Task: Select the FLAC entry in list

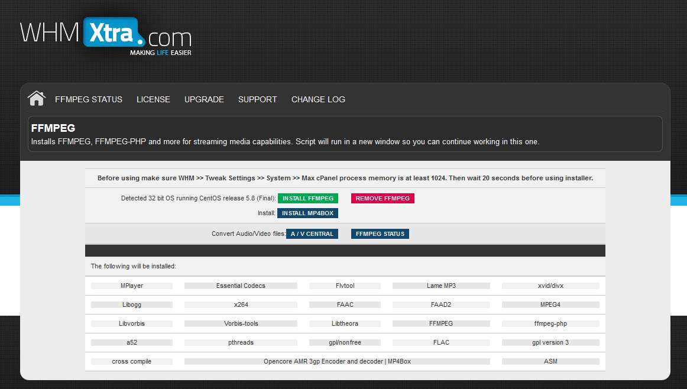Action: (x=441, y=342)
